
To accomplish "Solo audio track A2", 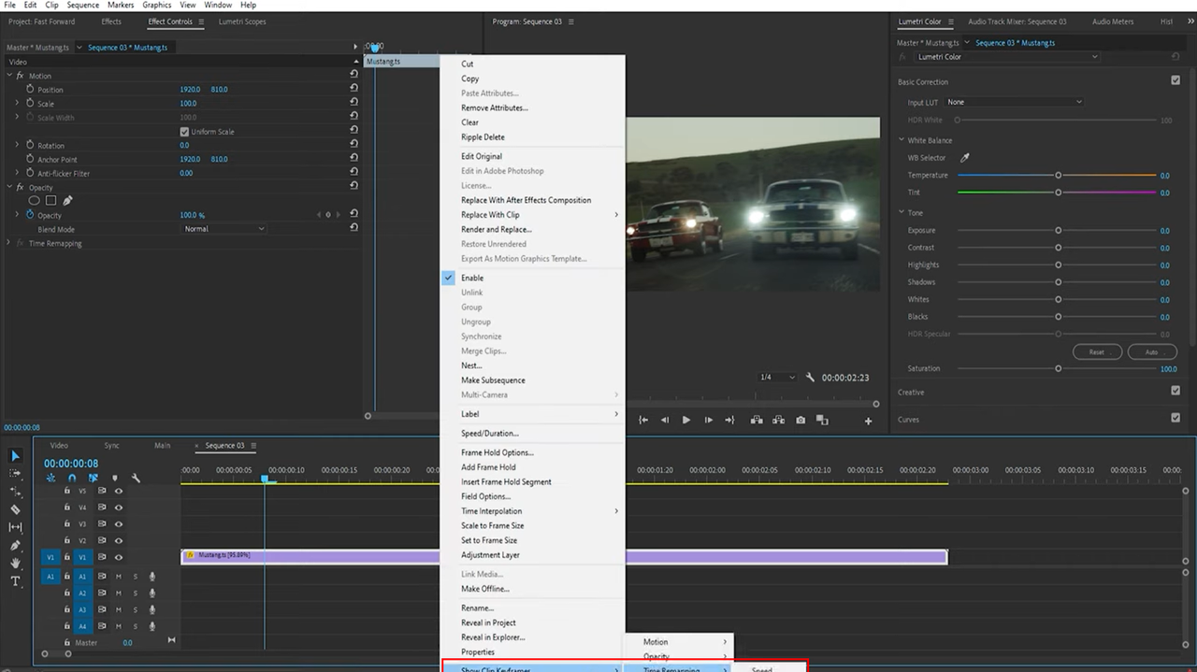I will pos(135,593).
